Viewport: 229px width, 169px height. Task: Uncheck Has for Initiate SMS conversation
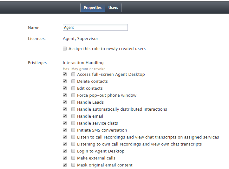point(65,130)
